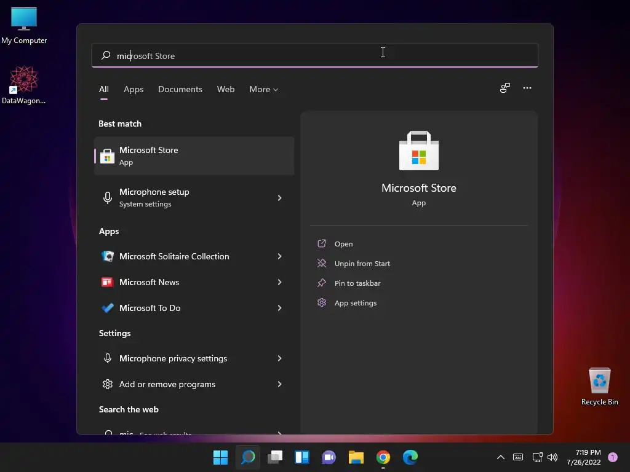Click the blue To Do checkmark icon
Image resolution: width=630 pixels, height=472 pixels.
point(107,308)
